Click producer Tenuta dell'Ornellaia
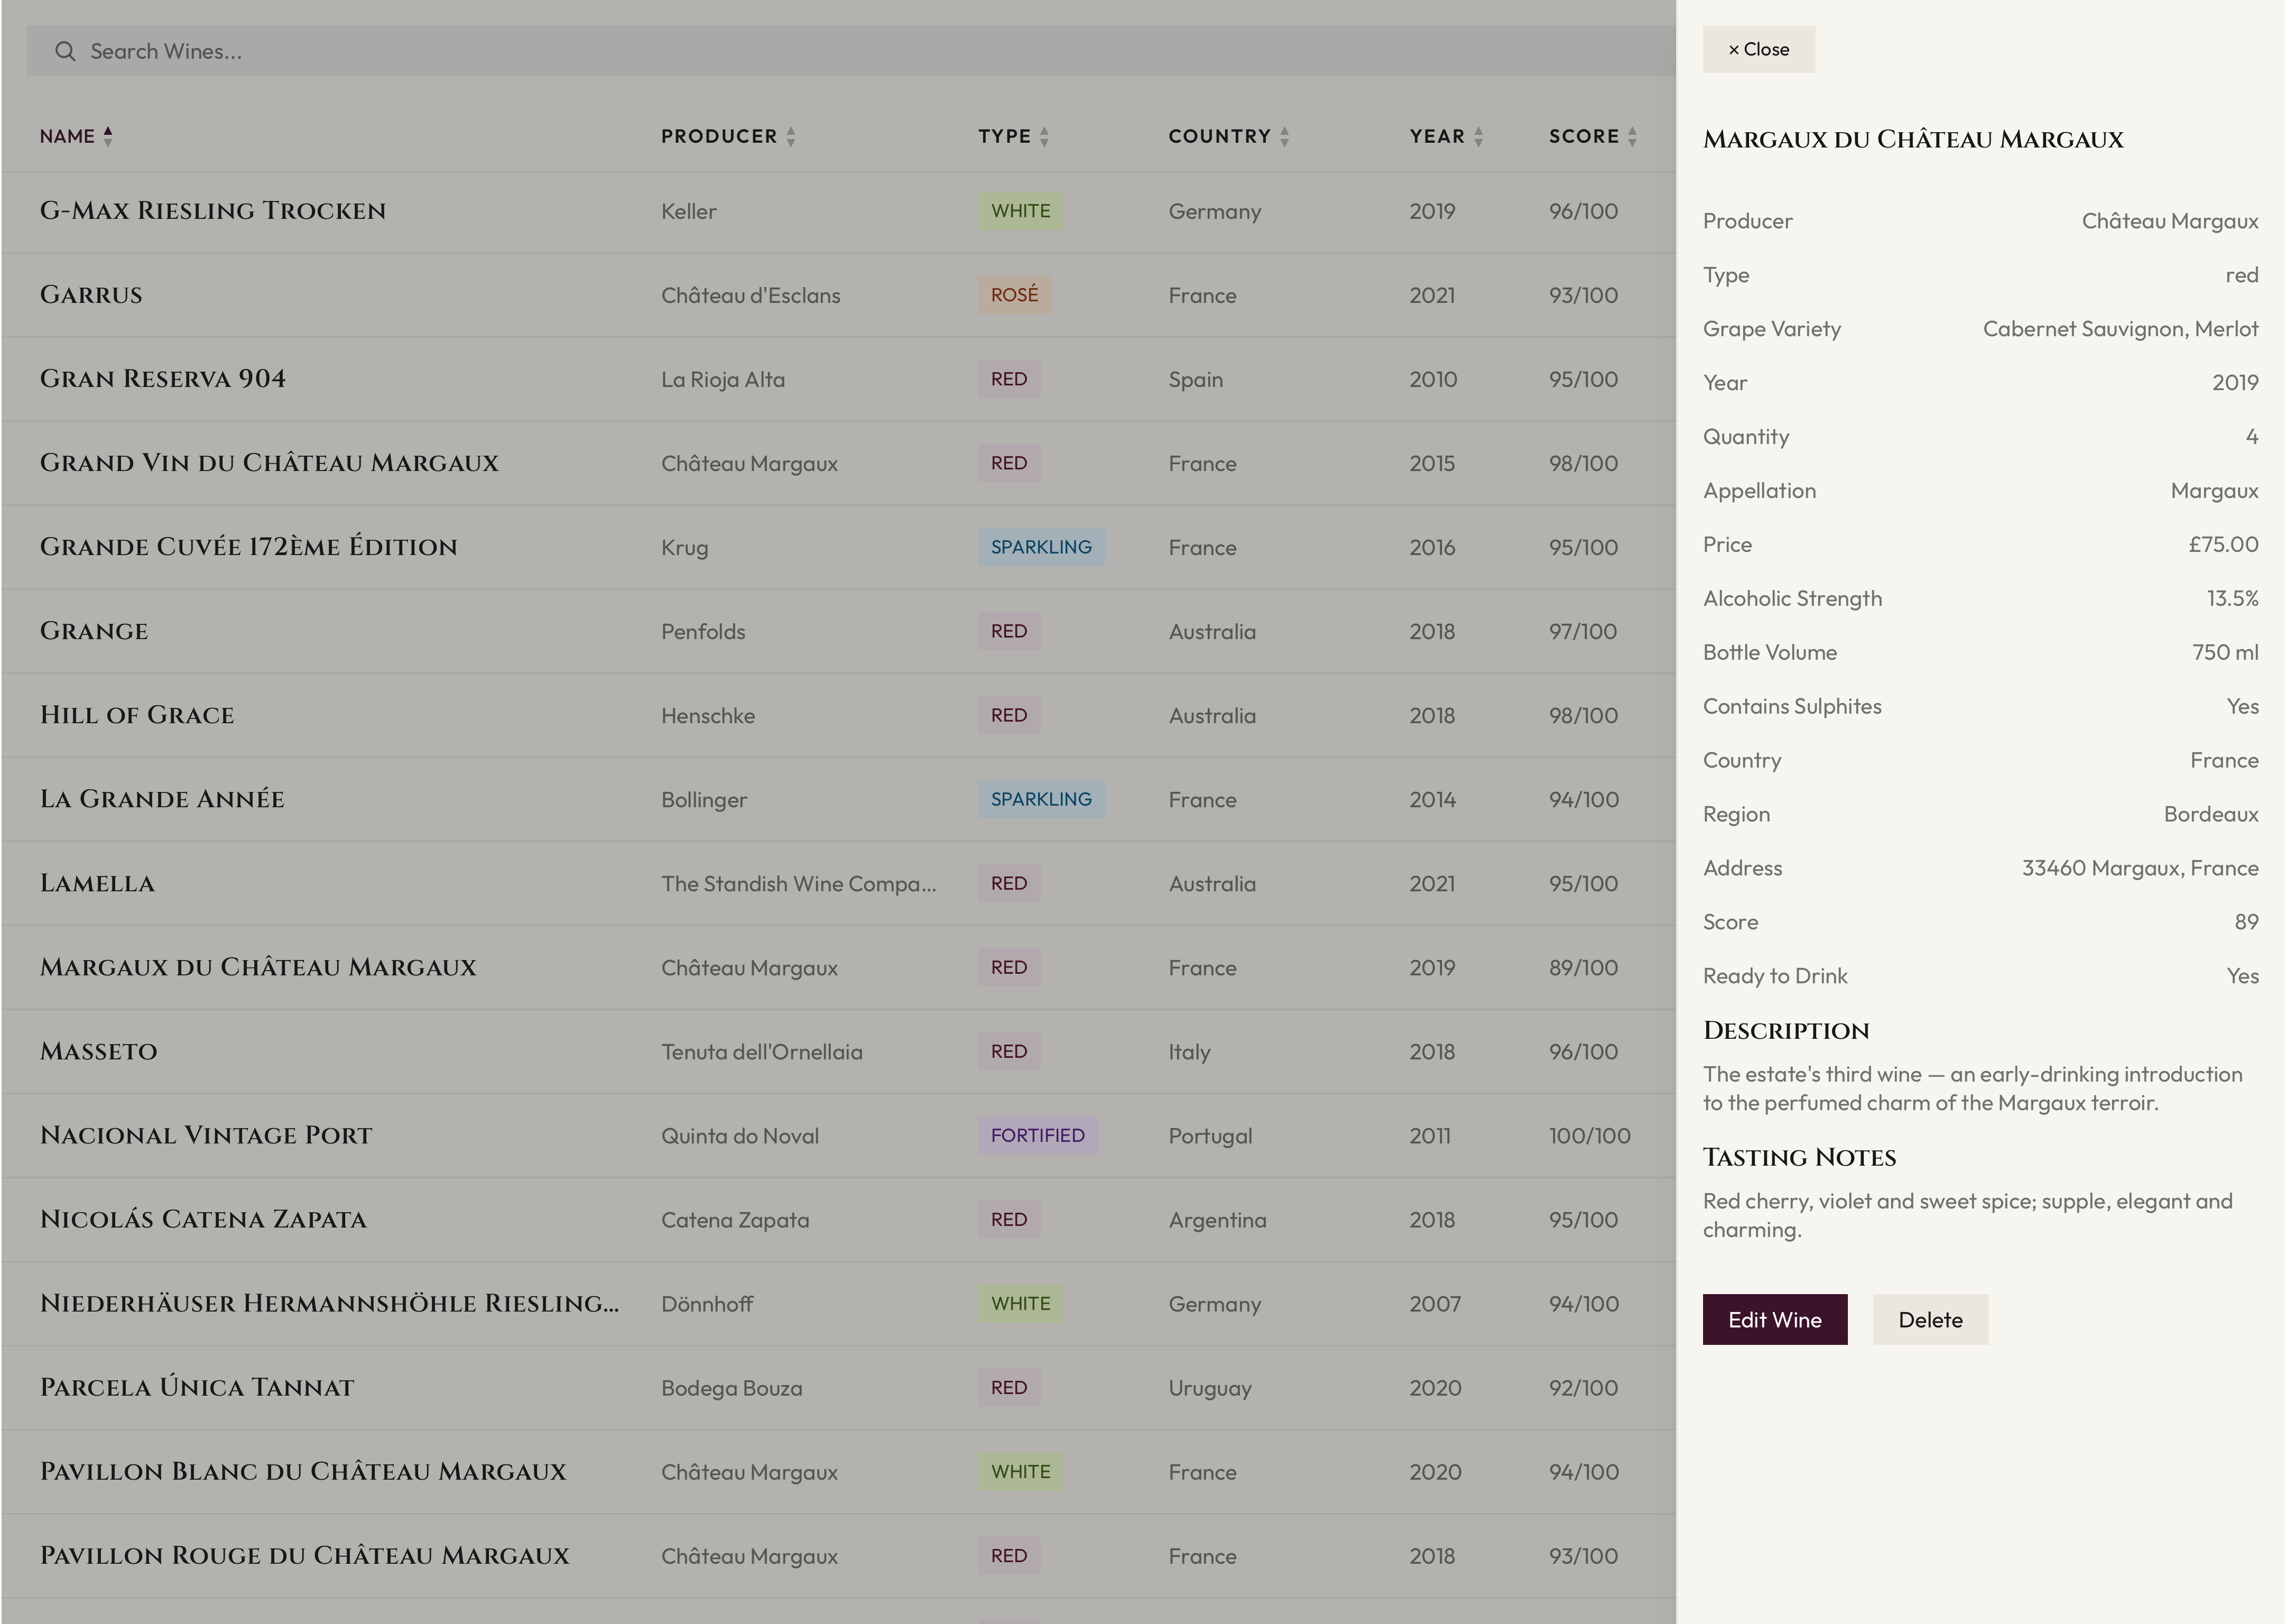The width and height of the screenshot is (2285, 1624). coord(762,1051)
